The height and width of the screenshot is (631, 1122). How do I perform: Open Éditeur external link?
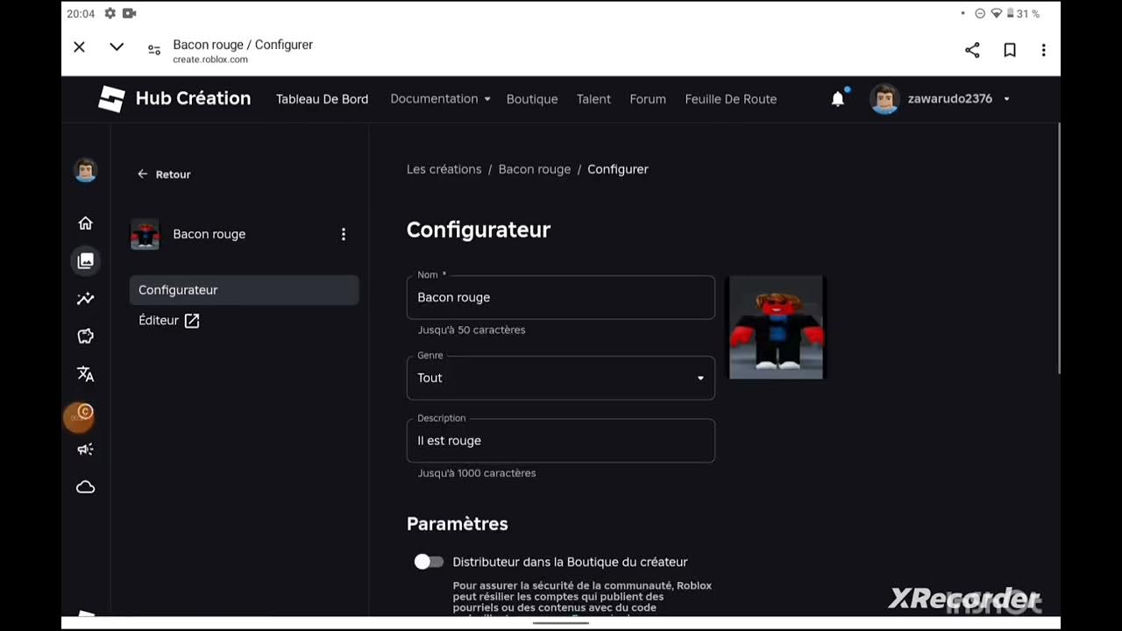tap(169, 321)
